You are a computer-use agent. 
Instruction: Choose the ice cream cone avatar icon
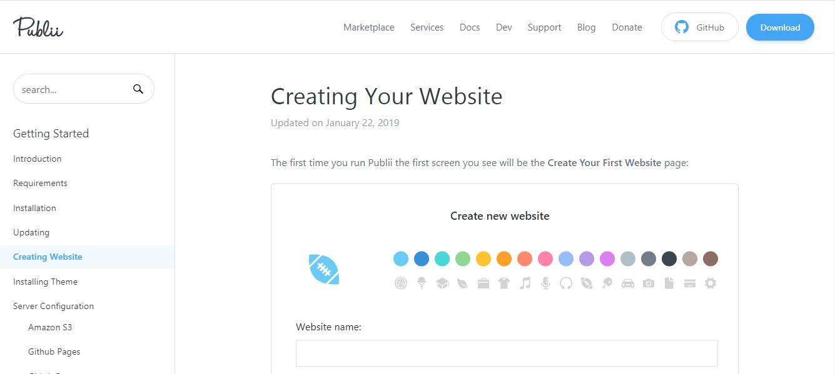(x=421, y=282)
